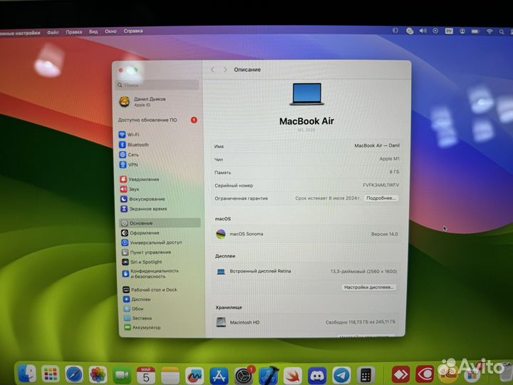Open Wi-Fi status in menu bar
The image size is (513, 385).
(x=489, y=31)
